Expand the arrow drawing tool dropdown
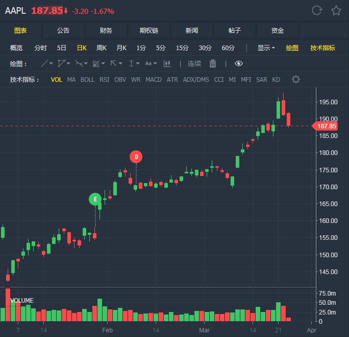 120,63
